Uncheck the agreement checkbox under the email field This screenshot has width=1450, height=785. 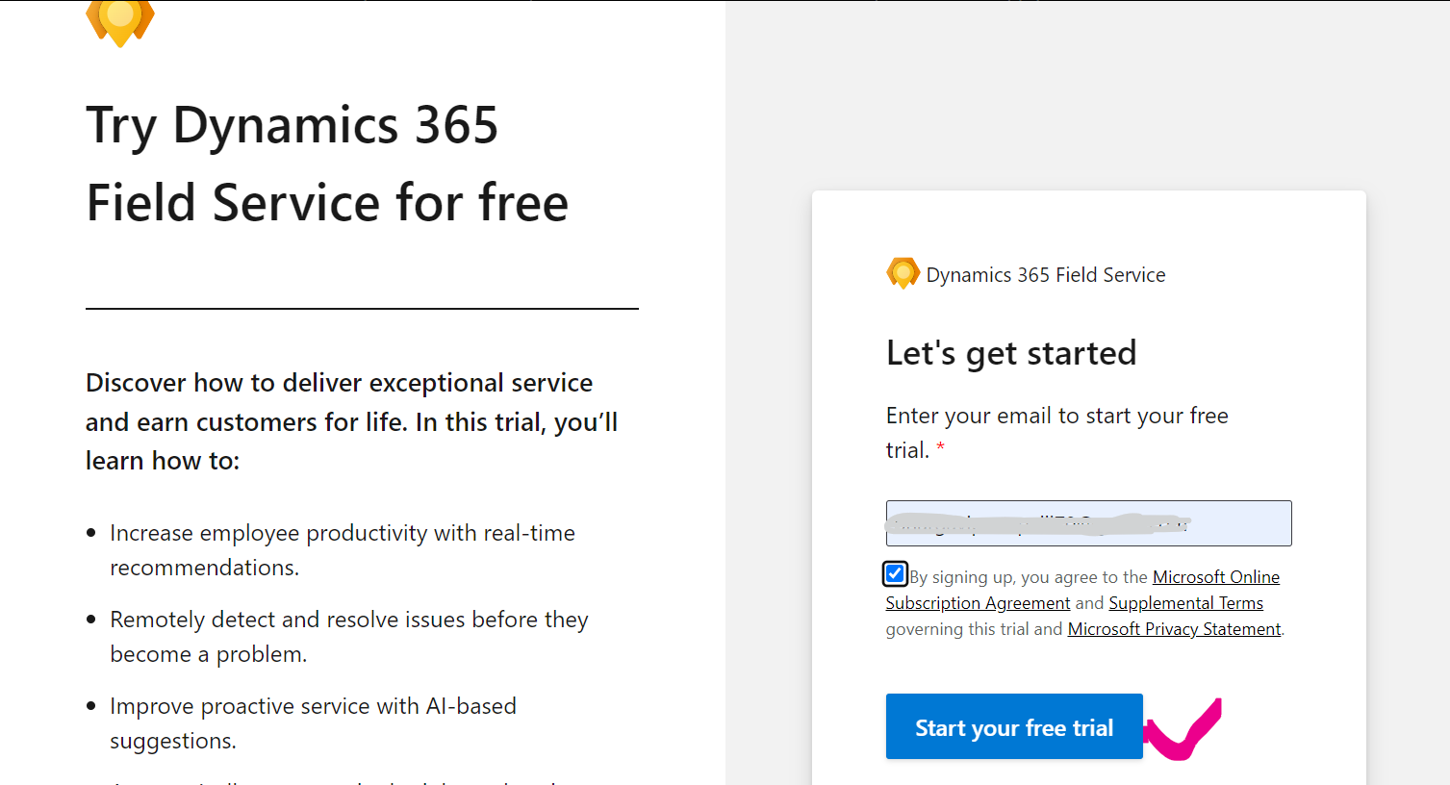point(895,574)
